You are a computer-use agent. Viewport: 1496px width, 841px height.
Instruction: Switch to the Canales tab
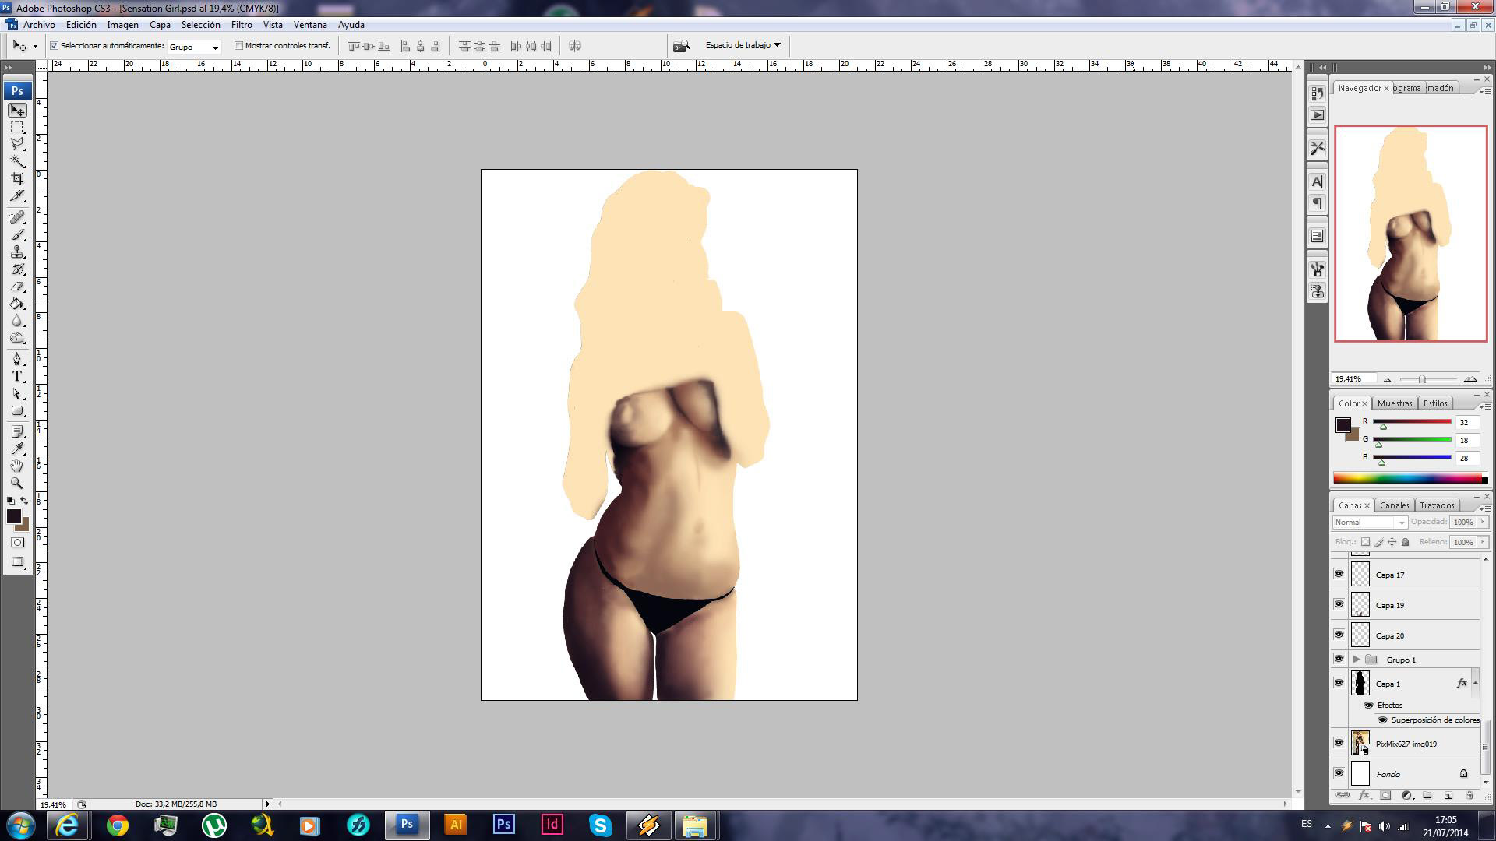click(x=1394, y=505)
